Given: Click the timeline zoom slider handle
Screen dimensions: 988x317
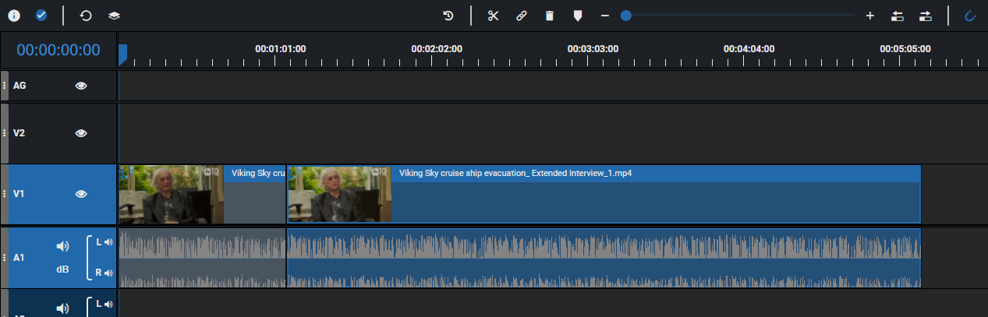Looking at the screenshot, I should click(x=625, y=16).
